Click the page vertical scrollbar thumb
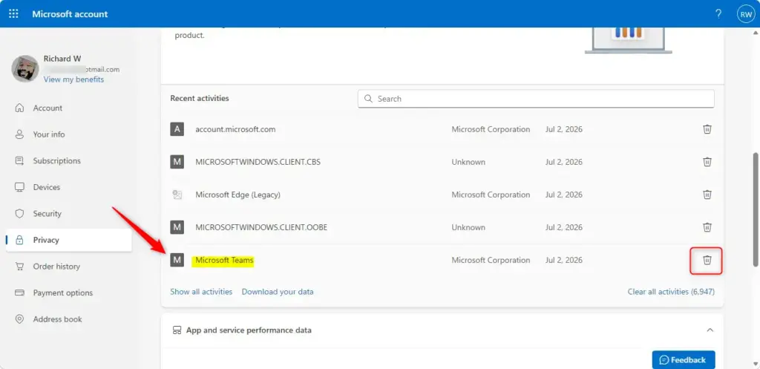The width and height of the screenshot is (760, 369). (755, 209)
